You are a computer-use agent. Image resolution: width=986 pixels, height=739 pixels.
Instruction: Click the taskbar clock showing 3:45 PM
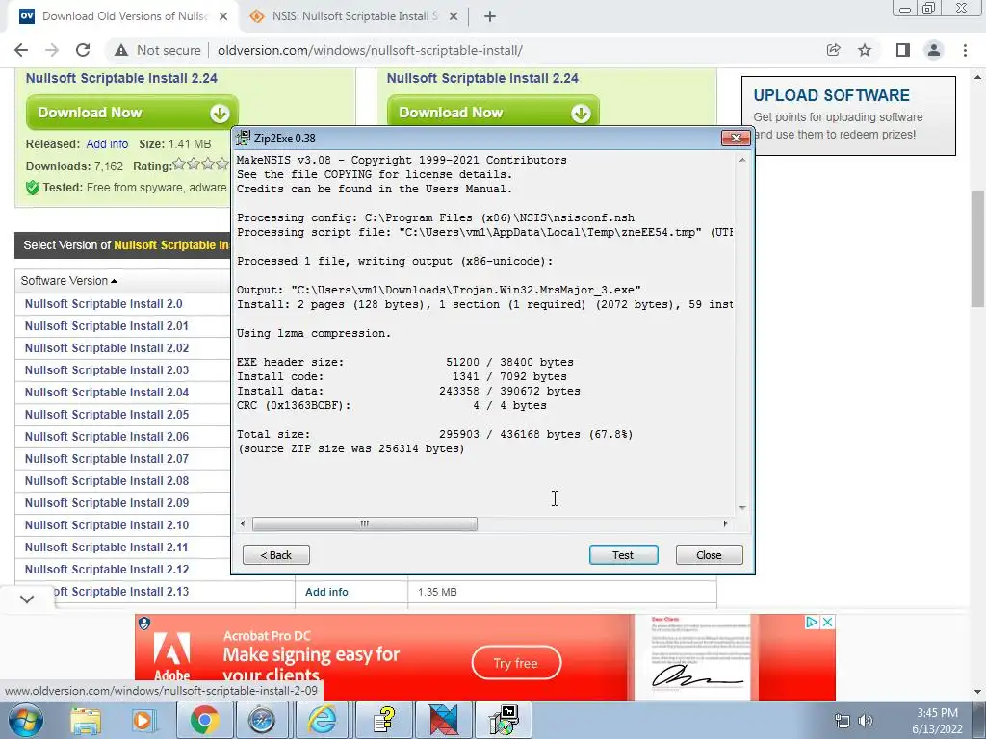coord(937,721)
